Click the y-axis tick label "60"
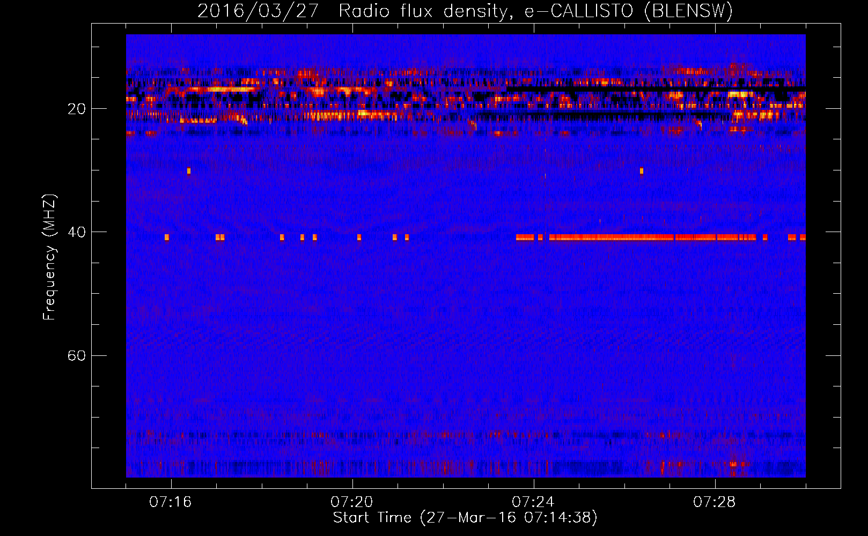This screenshot has width=868, height=536. [77, 356]
